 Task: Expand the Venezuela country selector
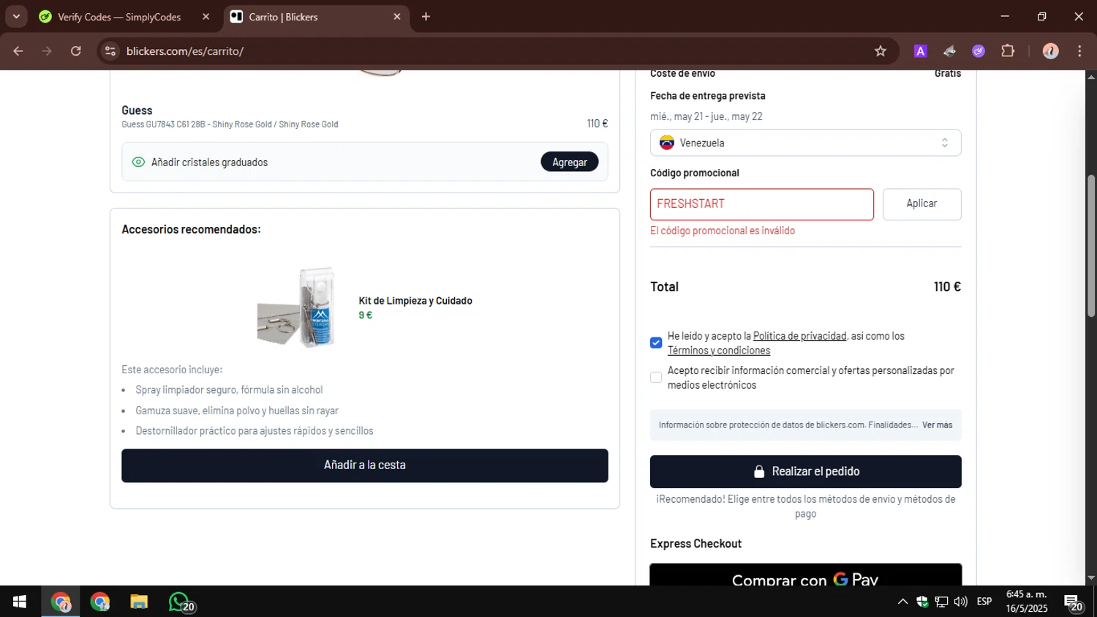tap(805, 143)
